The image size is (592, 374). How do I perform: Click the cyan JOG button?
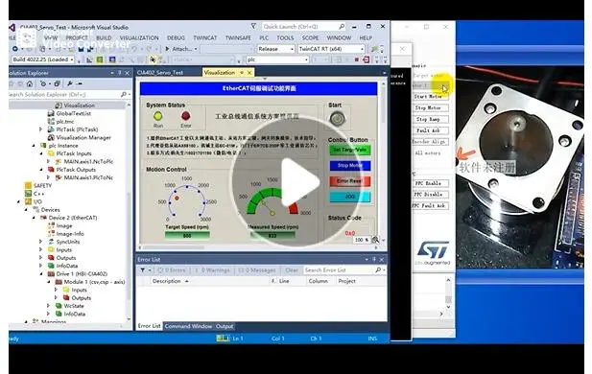tap(349, 197)
